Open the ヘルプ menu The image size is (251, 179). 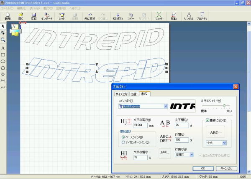pyautogui.click(x=75, y=8)
